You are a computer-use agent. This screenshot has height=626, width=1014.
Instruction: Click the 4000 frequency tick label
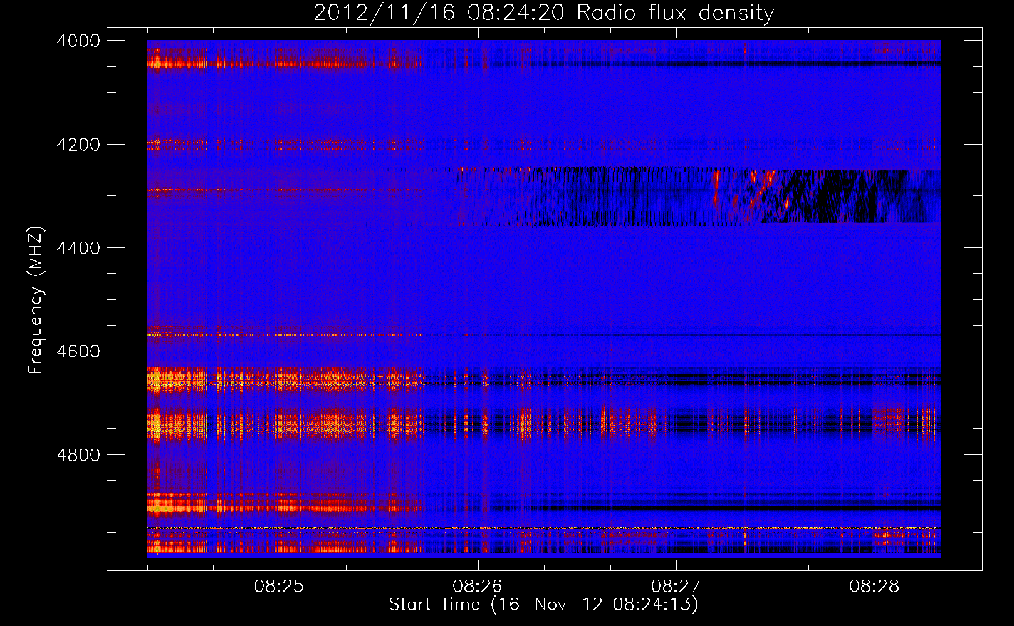pyautogui.click(x=78, y=41)
